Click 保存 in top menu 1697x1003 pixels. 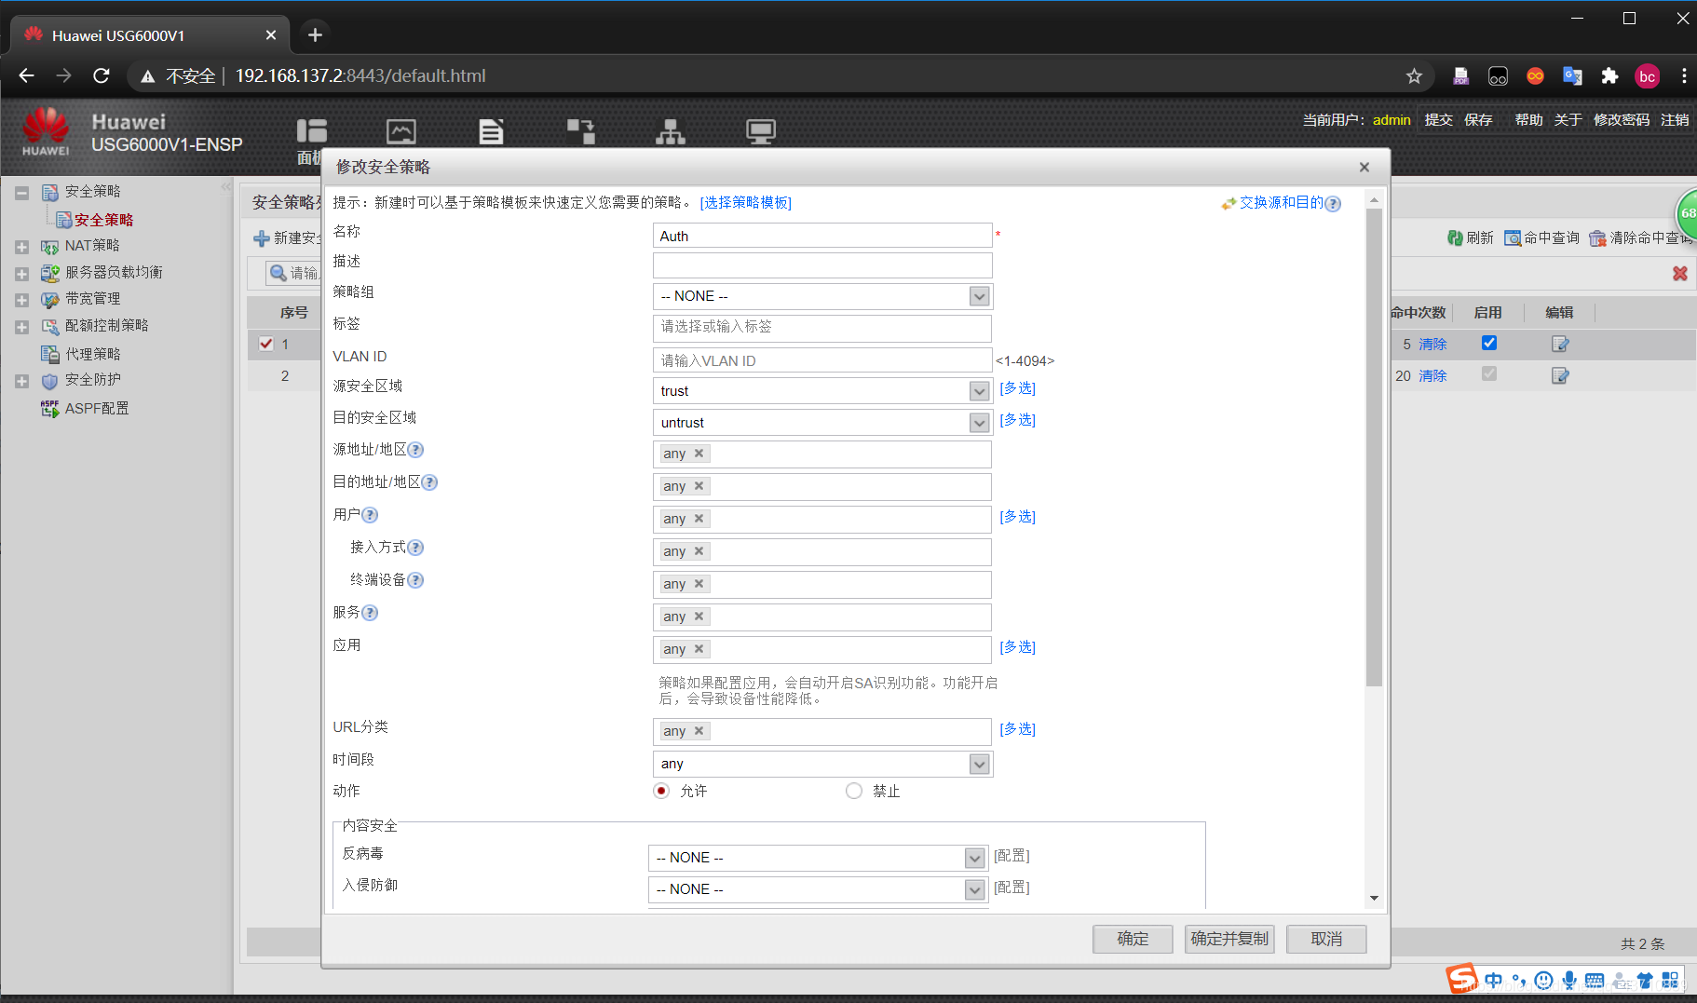point(1478,120)
